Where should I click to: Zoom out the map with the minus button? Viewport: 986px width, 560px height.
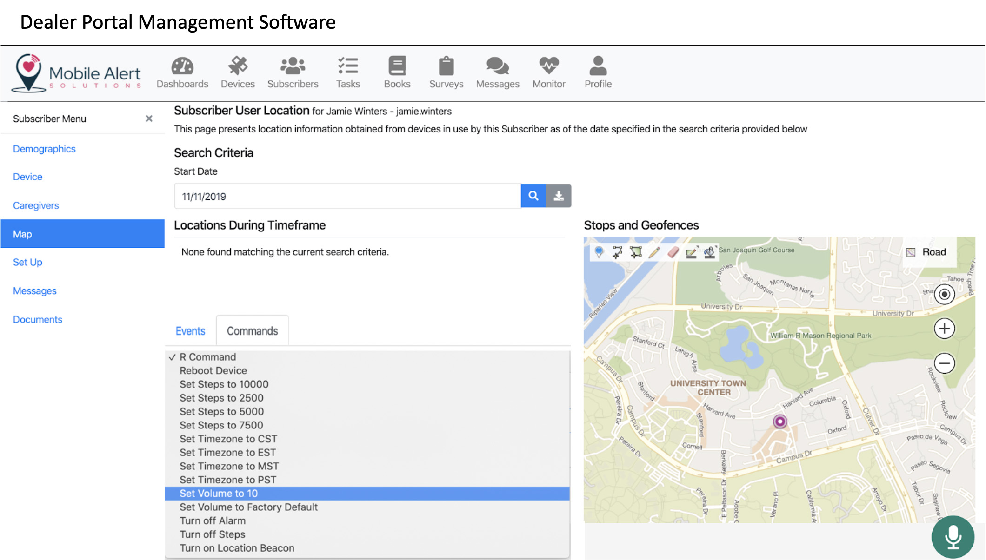point(944,363)
